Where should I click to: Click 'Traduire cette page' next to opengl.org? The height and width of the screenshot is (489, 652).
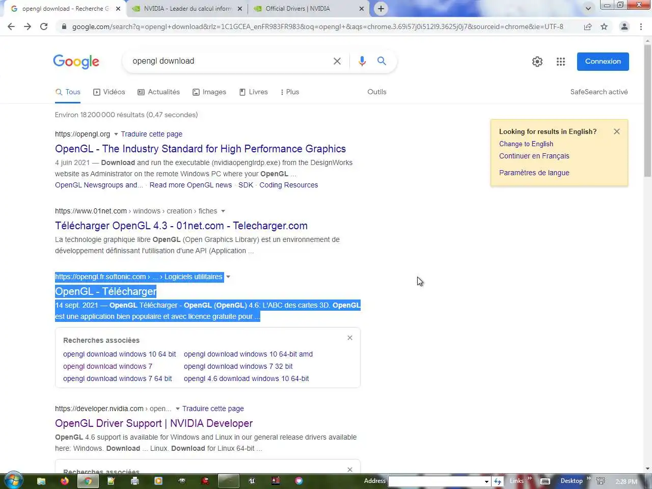(152, 134)
